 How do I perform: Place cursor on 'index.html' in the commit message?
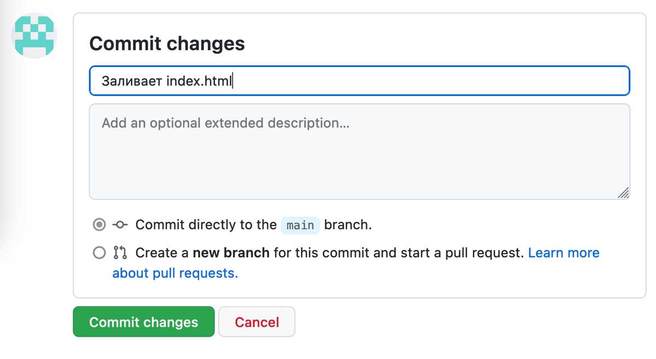pos(200,81)
